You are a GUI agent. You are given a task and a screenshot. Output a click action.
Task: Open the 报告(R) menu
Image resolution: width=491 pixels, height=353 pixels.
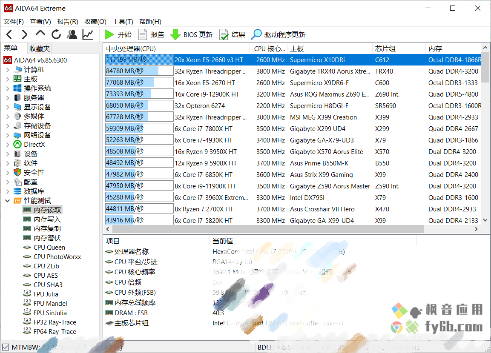click(68, 22)
